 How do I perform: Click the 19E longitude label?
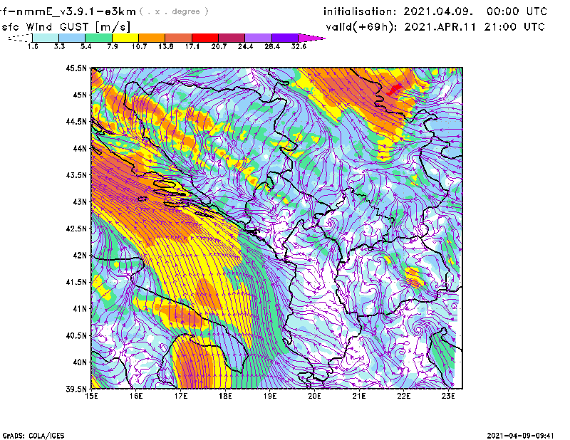pyautogui.click(x=270, y=396)
